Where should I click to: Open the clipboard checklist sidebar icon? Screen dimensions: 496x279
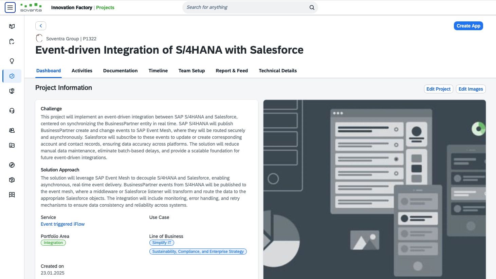pyautogui.click(x=12, y=42)
